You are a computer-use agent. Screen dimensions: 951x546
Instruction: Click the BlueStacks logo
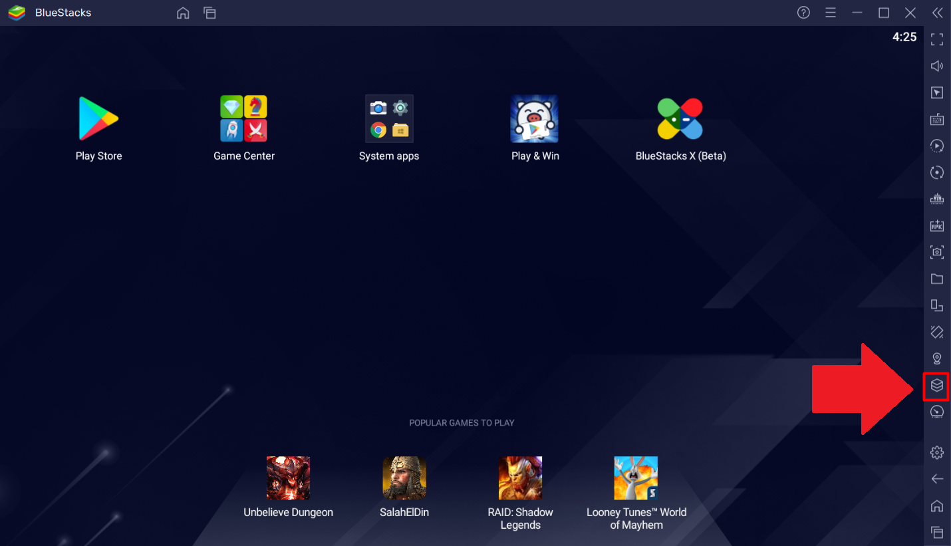[16, 13]
